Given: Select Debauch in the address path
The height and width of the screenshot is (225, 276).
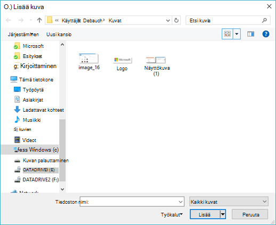Looking at the screenshot, I should [93, 21].
